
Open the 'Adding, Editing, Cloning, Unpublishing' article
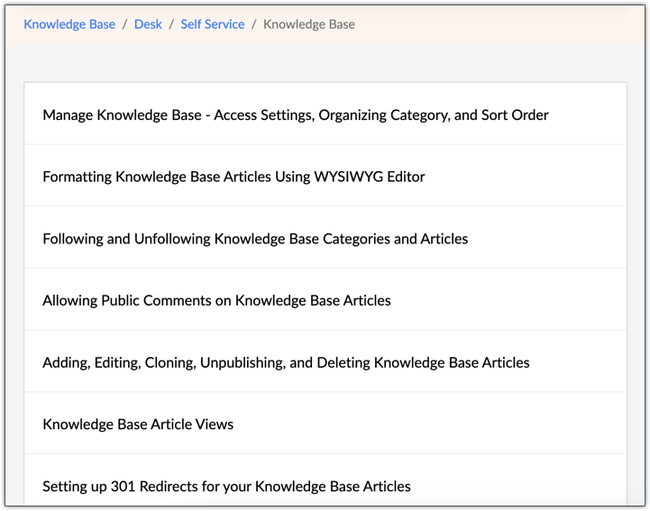[x=286, y=362]
